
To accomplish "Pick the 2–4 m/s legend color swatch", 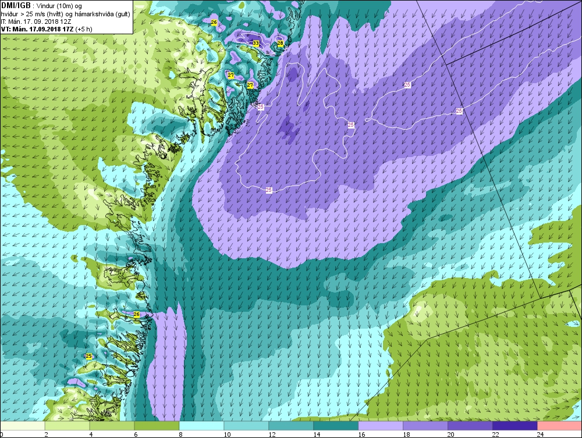I will (67, 425).
